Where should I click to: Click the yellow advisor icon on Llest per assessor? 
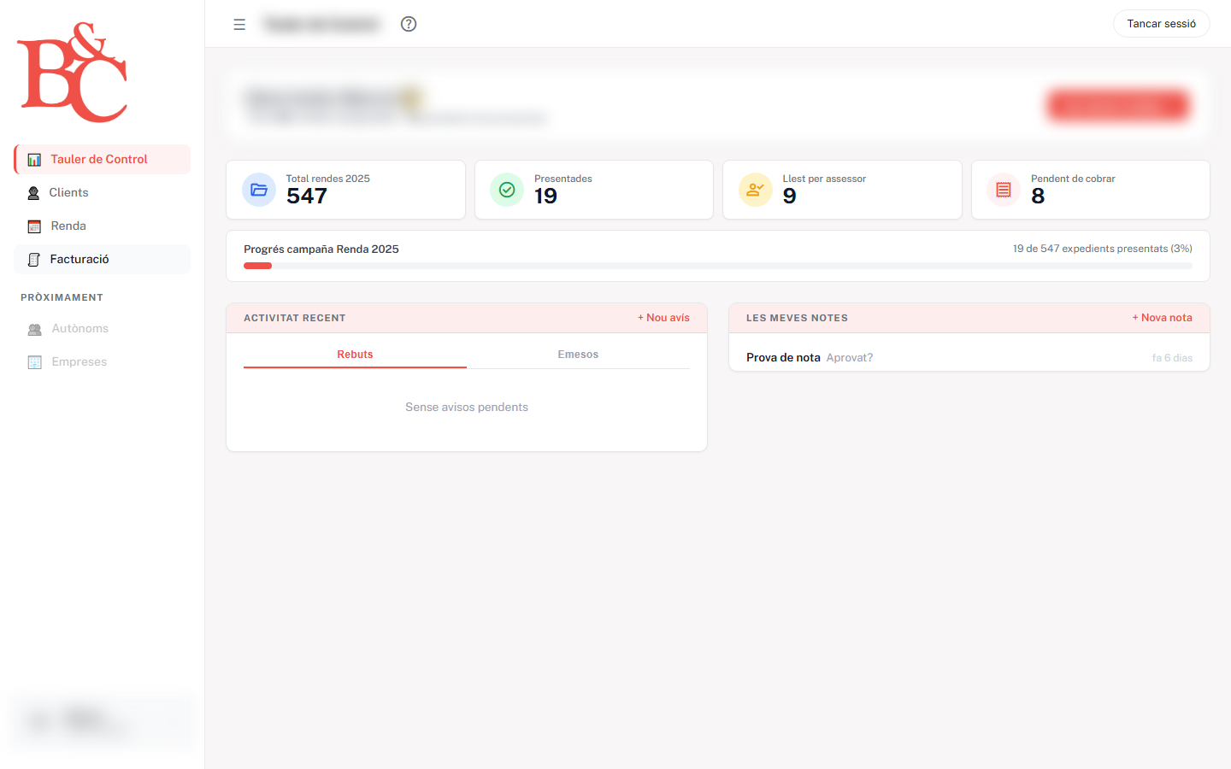coord(756,190)
